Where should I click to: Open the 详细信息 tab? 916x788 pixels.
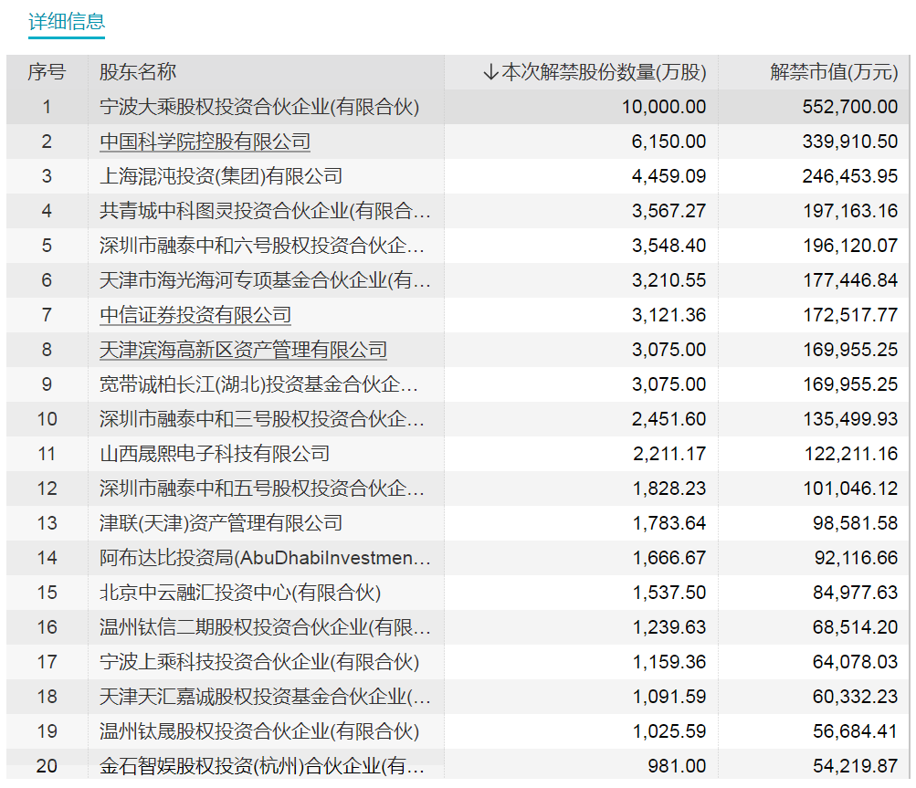(67, 22)
